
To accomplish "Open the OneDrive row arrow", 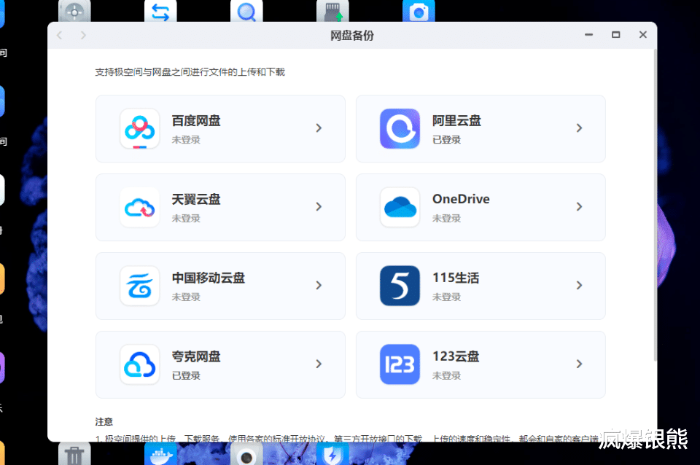I will click(579, 206).
